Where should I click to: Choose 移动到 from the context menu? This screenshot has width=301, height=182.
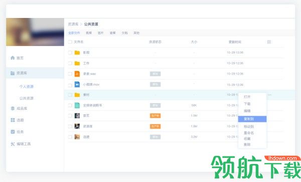[249, 126]
